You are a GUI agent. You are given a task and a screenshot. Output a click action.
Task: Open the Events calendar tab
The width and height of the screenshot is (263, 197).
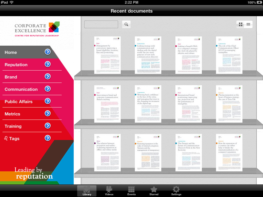[x=131, y=191]
